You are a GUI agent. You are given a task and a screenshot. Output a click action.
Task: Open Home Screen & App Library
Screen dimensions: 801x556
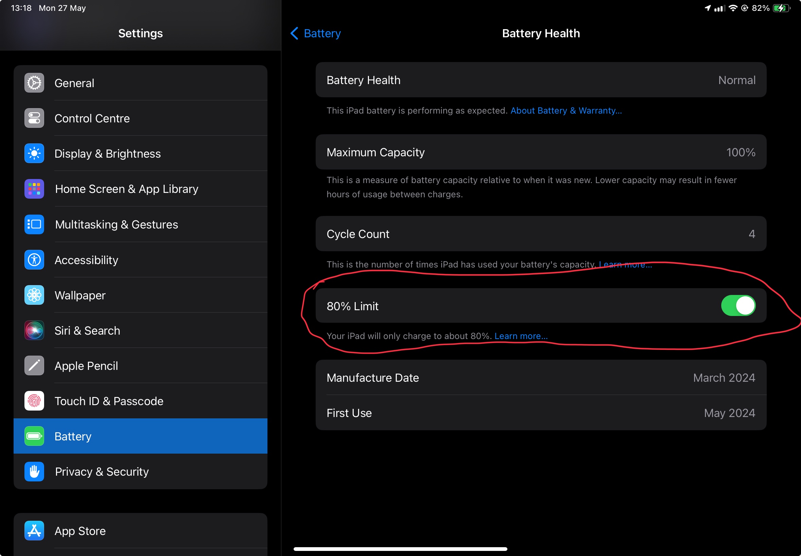pos(140,189)
